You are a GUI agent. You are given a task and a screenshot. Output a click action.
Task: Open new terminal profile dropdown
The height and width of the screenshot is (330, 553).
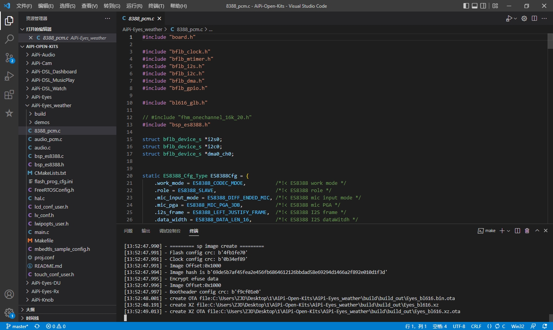coord(508,231)
